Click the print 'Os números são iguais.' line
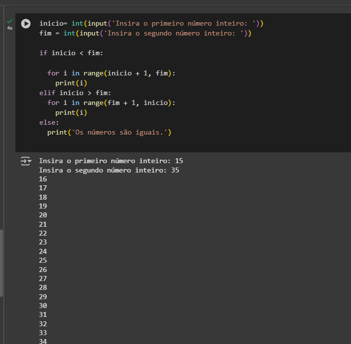 pyautogui.click(x=109, y=132)
